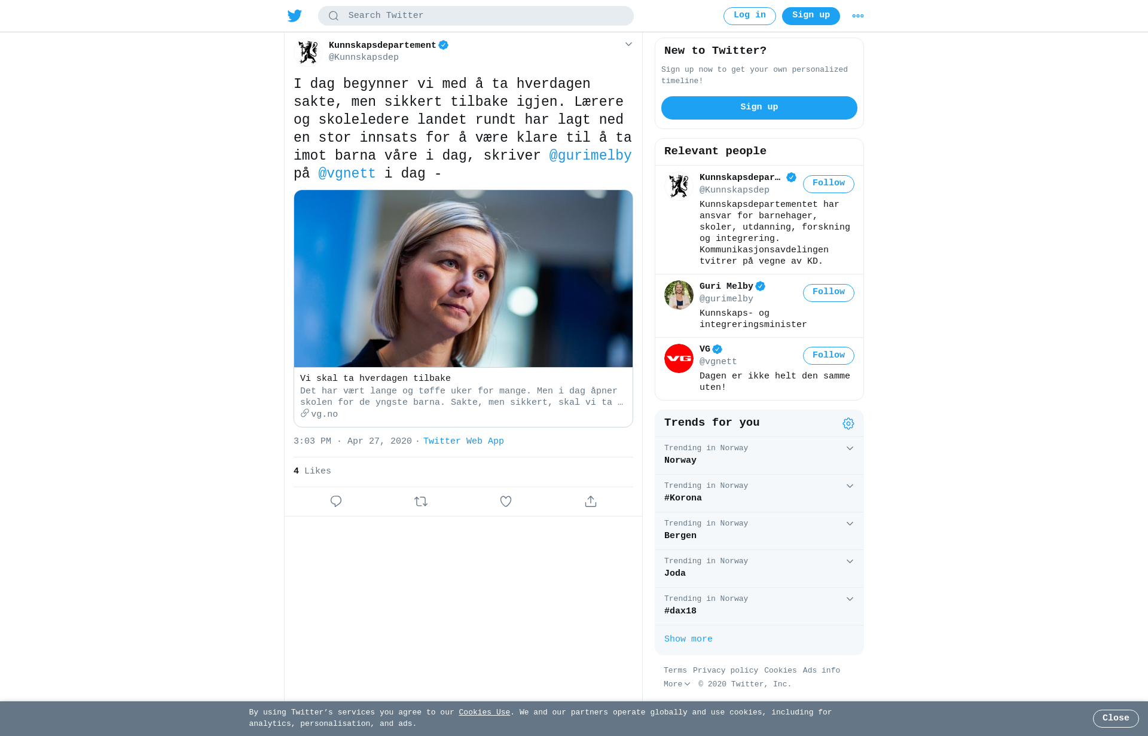This screenshot has height=736, width=1148.
Task: Click the VG red logo avatar
Action: (679, 358)
